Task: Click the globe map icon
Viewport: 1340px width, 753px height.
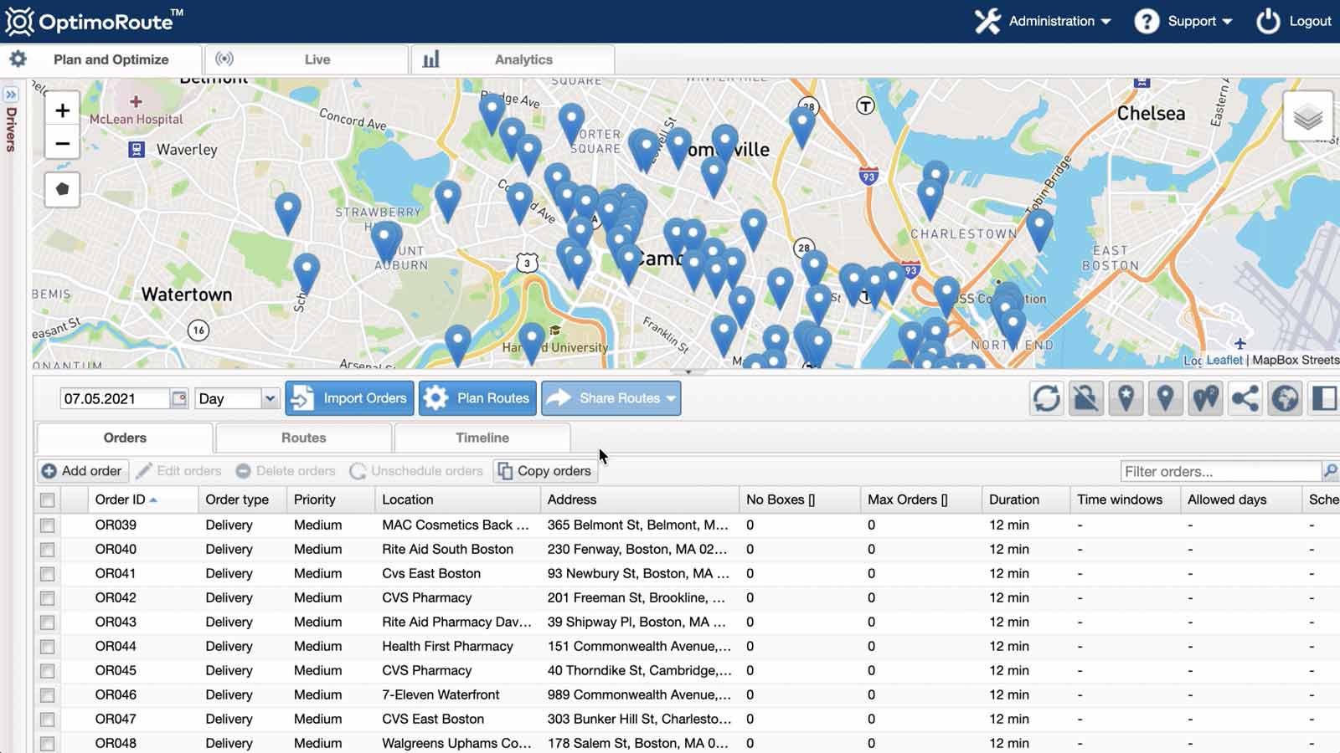Action: [x=1285, y=398]
